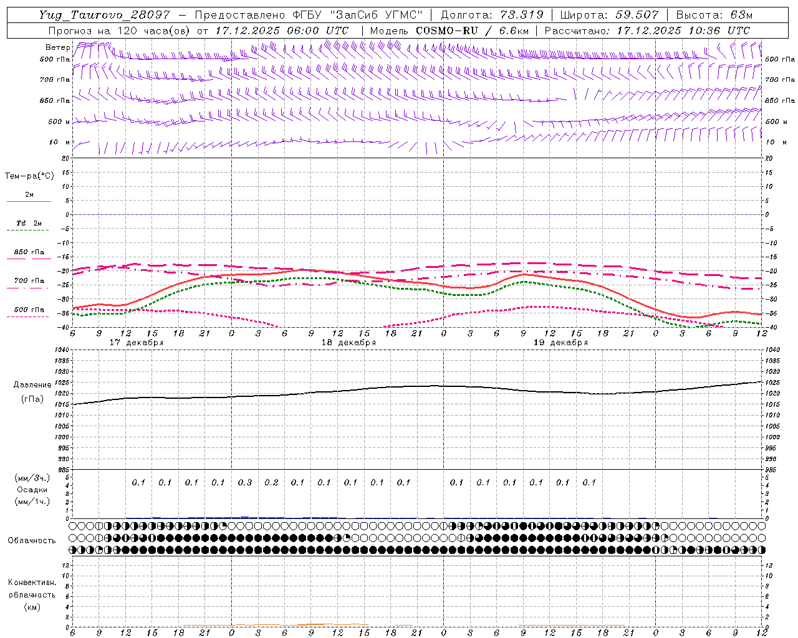Click the 17 декабря date label

point(137,343)
